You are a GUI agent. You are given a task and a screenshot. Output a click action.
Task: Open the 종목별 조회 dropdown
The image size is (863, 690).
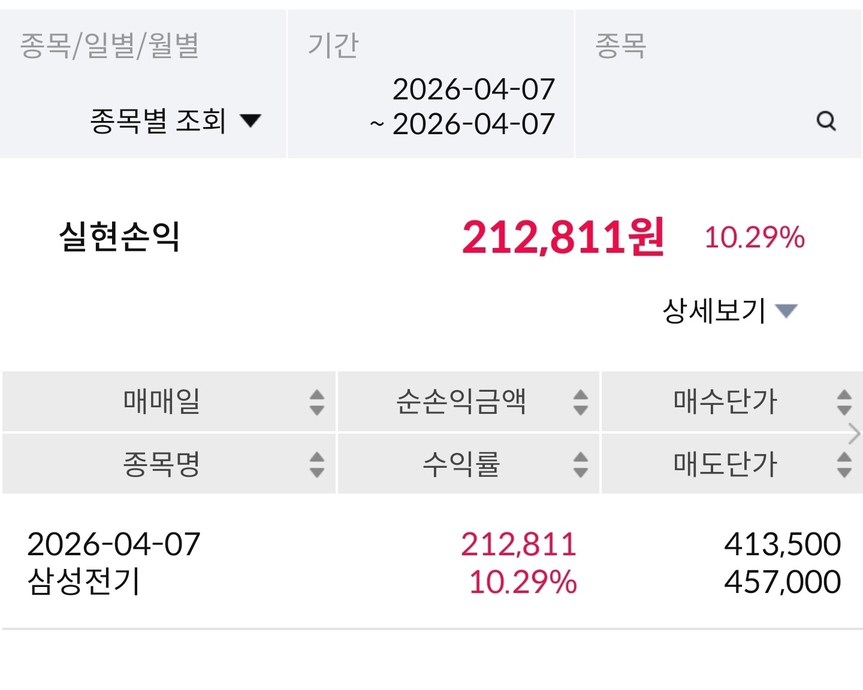[176, 120]
